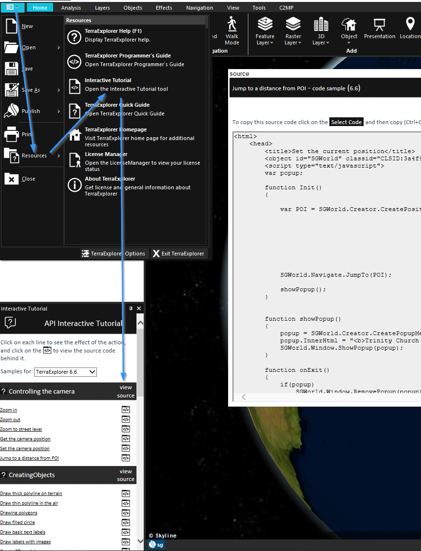Image resolution: width=421 pixels, height=551 pixels.
Task: Click the Print printer icon
Action: click(x=11, y=134)
